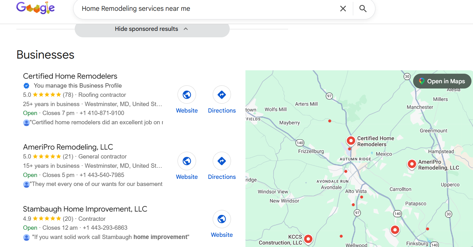This screenshot has width=473, height=247.
Task: Click Website link under AmeriPro Remodeling
Action: tap(187, 177)
